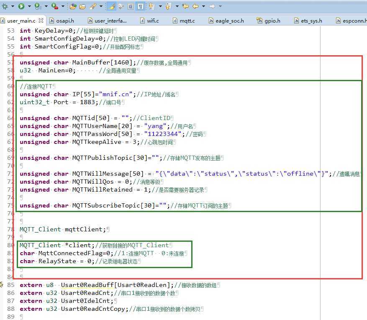Viewport: 367px width, 320px height.
Task: Click the Open Type folder icon
Action: point(73,6)
